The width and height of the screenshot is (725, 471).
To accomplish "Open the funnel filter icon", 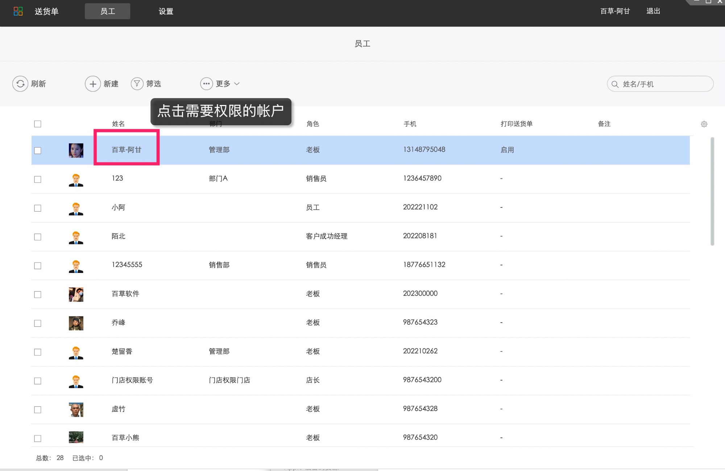I will pyautogui.click(x=137, y=84).
